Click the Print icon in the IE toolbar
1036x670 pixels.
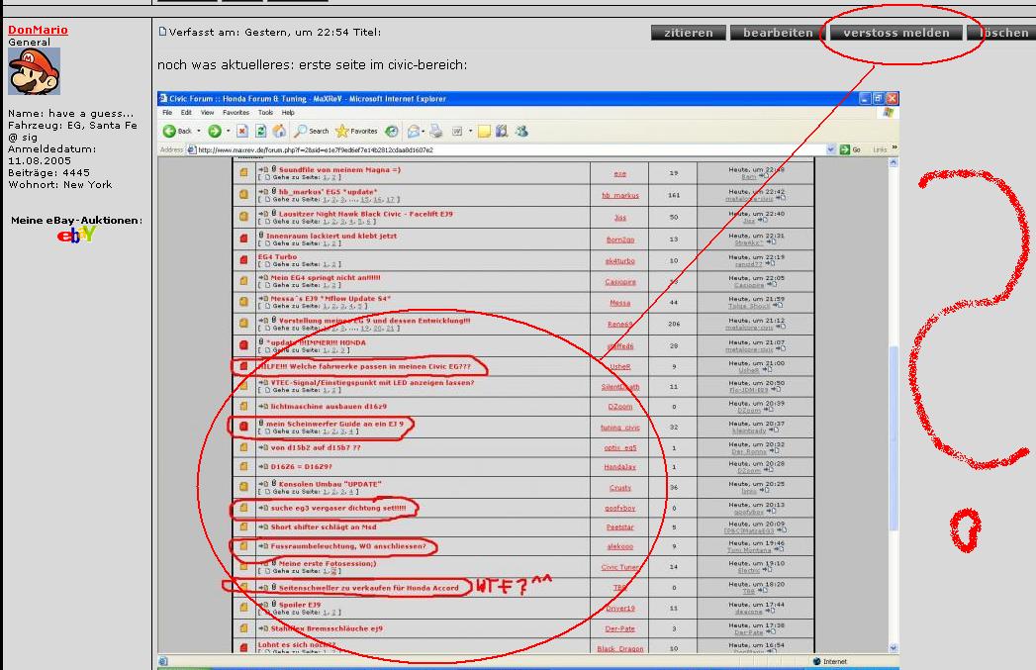tap(436, 131)
